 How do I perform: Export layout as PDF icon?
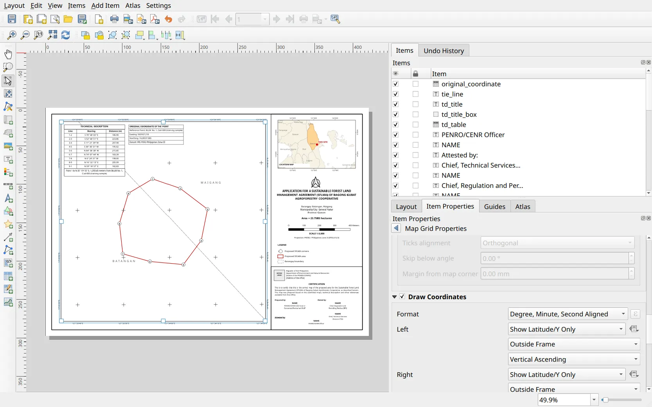point(155,19)
